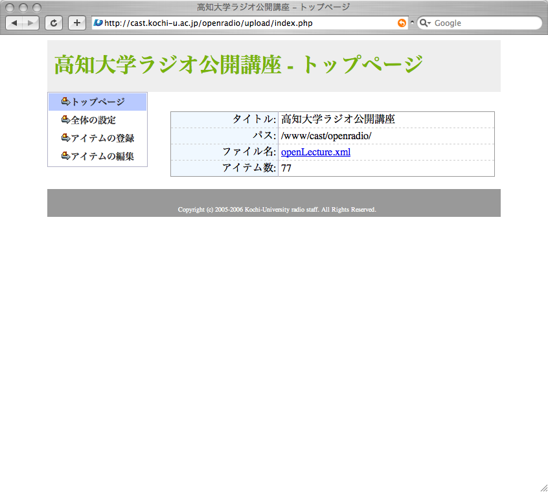Image resolution: width=548 pixels, height=492 pixels.
Task: Click the アイテム数: label cell
Action: 224,168
